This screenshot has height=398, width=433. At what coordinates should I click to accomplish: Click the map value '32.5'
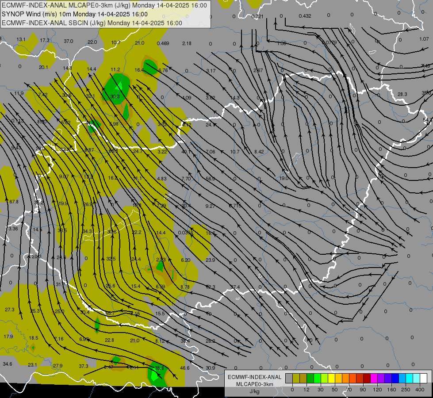pos(111,259)
